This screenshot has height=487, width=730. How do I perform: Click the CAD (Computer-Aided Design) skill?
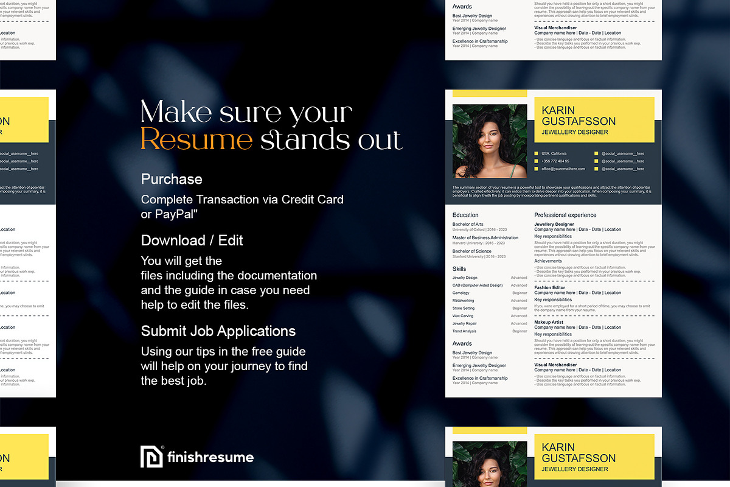pyautogui.click(x=478, y=285)
